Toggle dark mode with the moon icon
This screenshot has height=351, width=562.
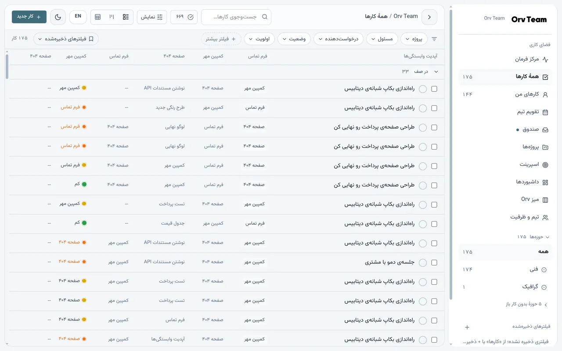(58, 17)
